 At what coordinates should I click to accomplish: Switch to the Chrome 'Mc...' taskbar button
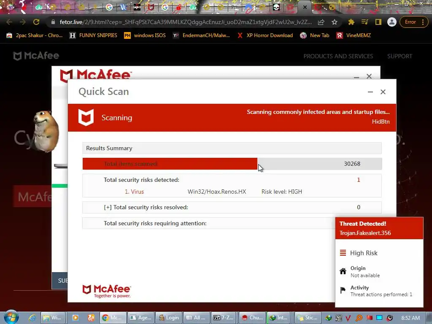click(113, 318)
